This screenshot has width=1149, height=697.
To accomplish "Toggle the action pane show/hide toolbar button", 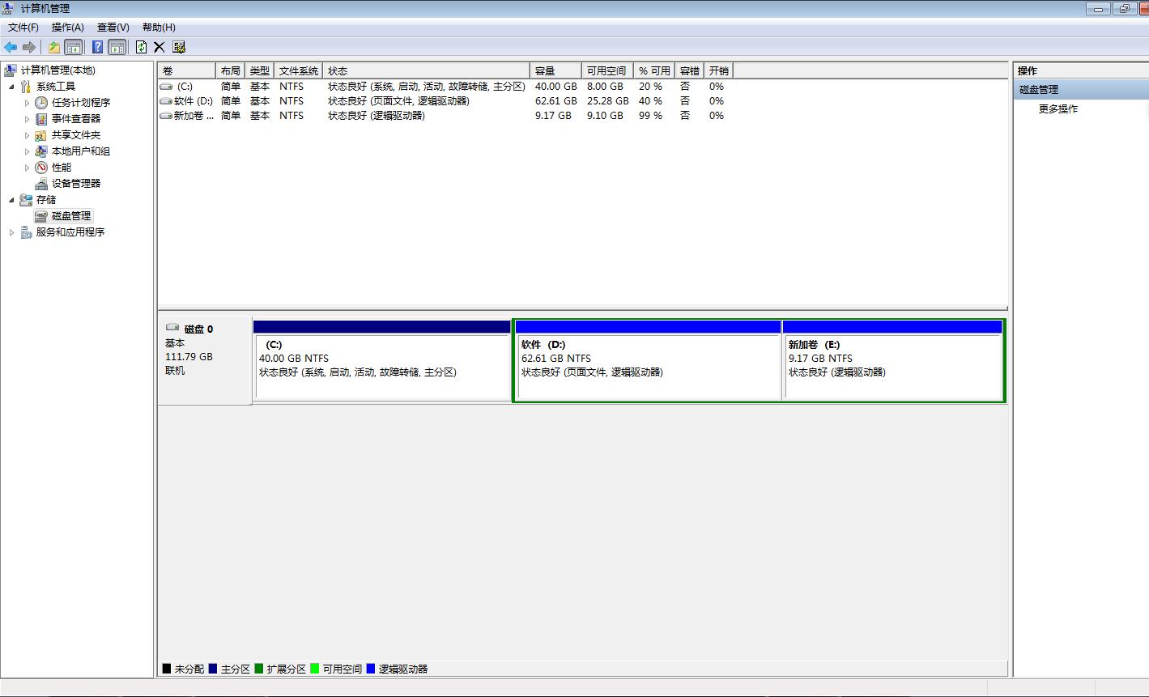I will coord(117,47).
